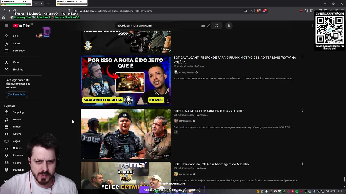Open a new browser tab
Screen dimensions: 346x194
[x=48, y=4]
